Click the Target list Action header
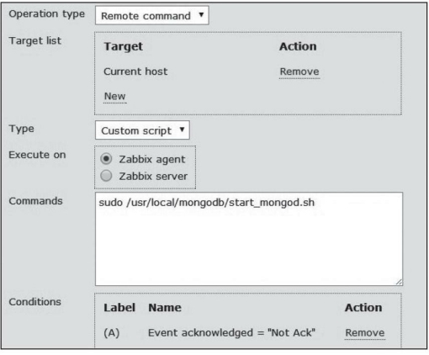Image resolution: width=429 pixels, height=355 pixels. [298, 46]
